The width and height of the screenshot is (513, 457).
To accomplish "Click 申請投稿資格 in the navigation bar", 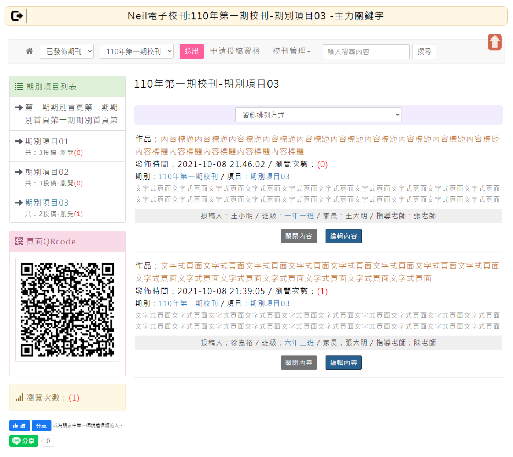I will 235,51.
